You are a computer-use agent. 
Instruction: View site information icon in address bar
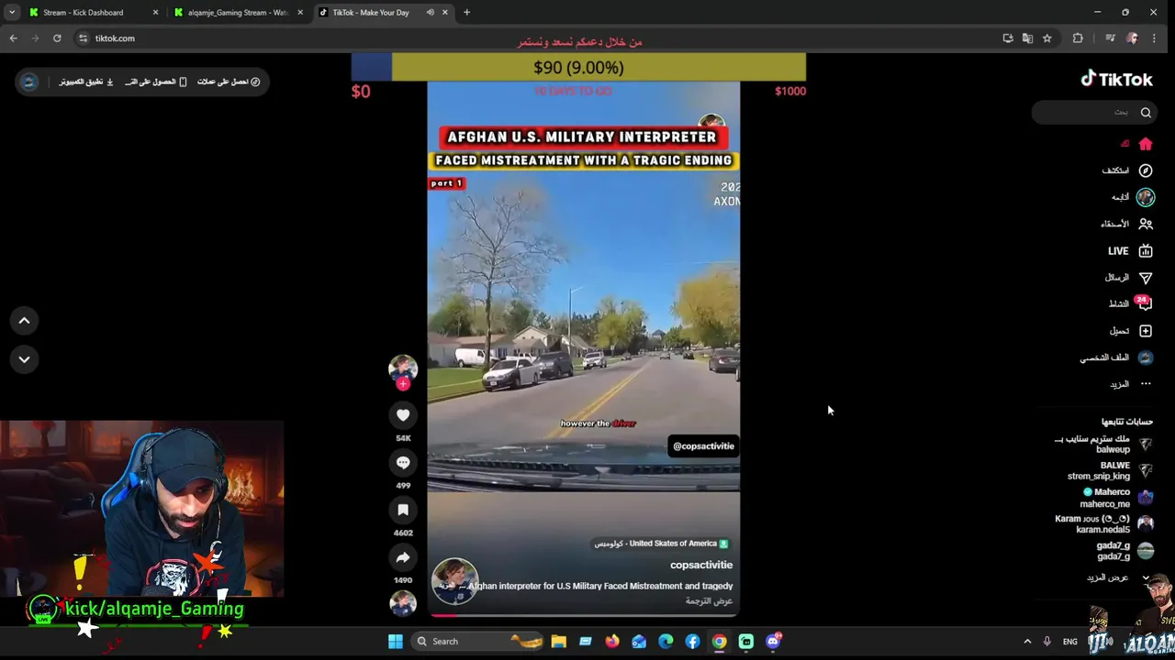coord(83,38)
